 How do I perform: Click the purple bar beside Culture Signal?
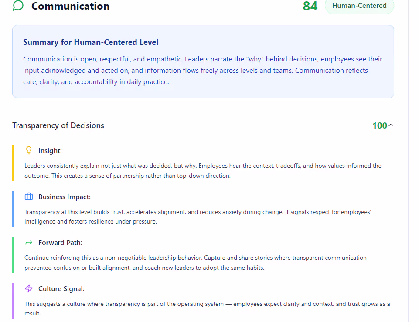[x=13, y=301]
